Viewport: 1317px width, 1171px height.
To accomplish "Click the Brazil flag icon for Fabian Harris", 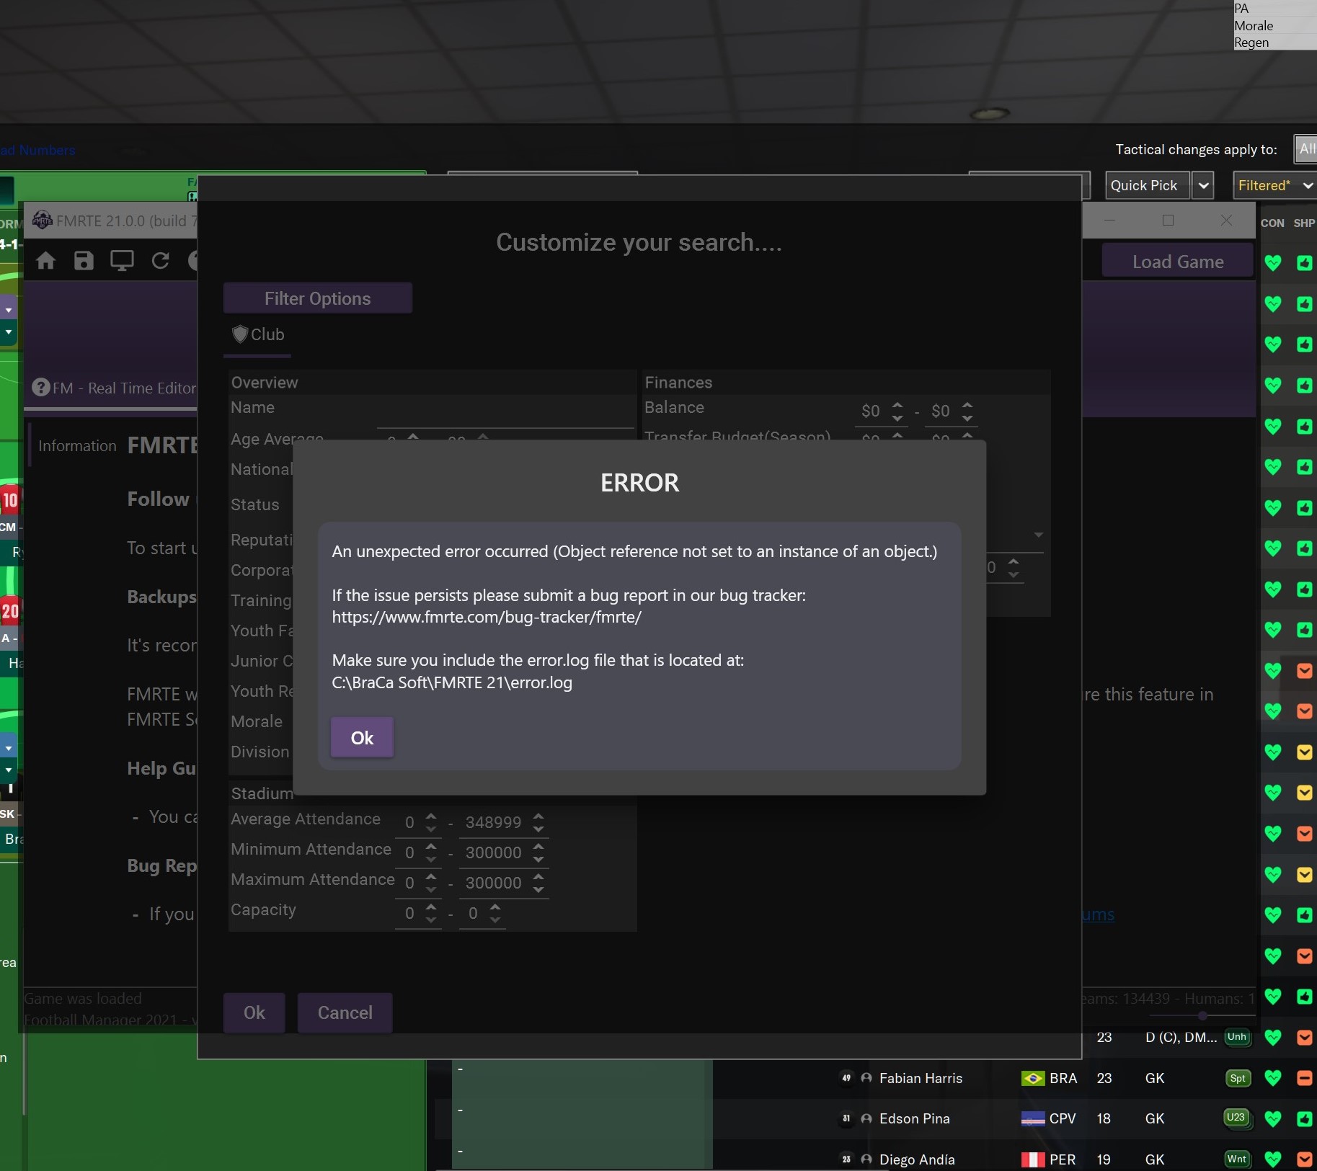I will (x=1033, y=1078).
